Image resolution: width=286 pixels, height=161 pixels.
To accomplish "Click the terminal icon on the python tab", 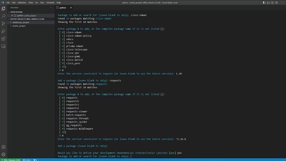I will [x=58, y=8].
